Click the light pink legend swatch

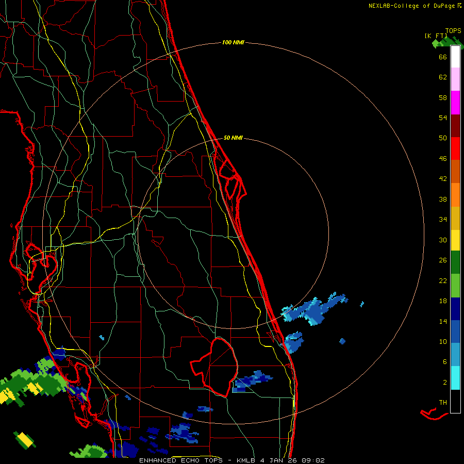455,79
